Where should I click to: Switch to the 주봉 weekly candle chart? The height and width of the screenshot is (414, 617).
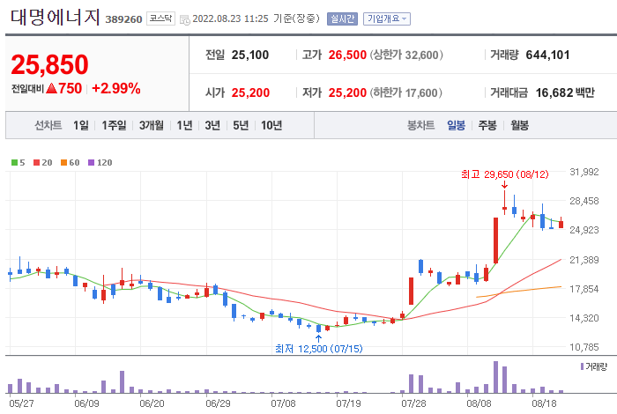coord(487,125)
